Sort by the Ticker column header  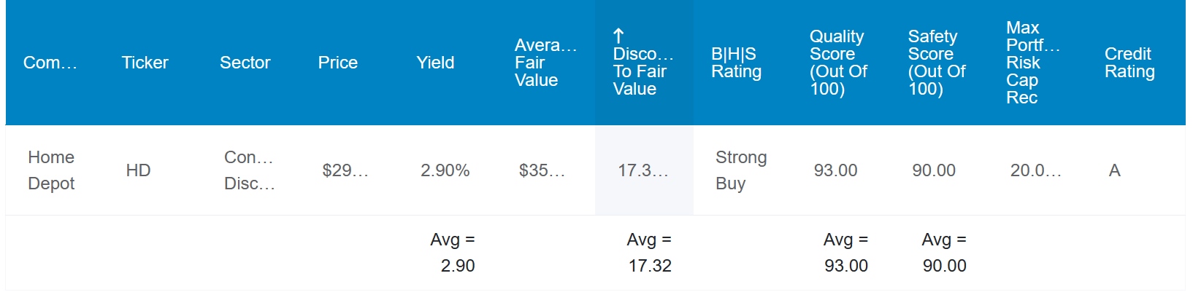pos(145,63)
